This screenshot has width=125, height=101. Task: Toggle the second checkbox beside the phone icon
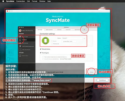coord(52,44)
